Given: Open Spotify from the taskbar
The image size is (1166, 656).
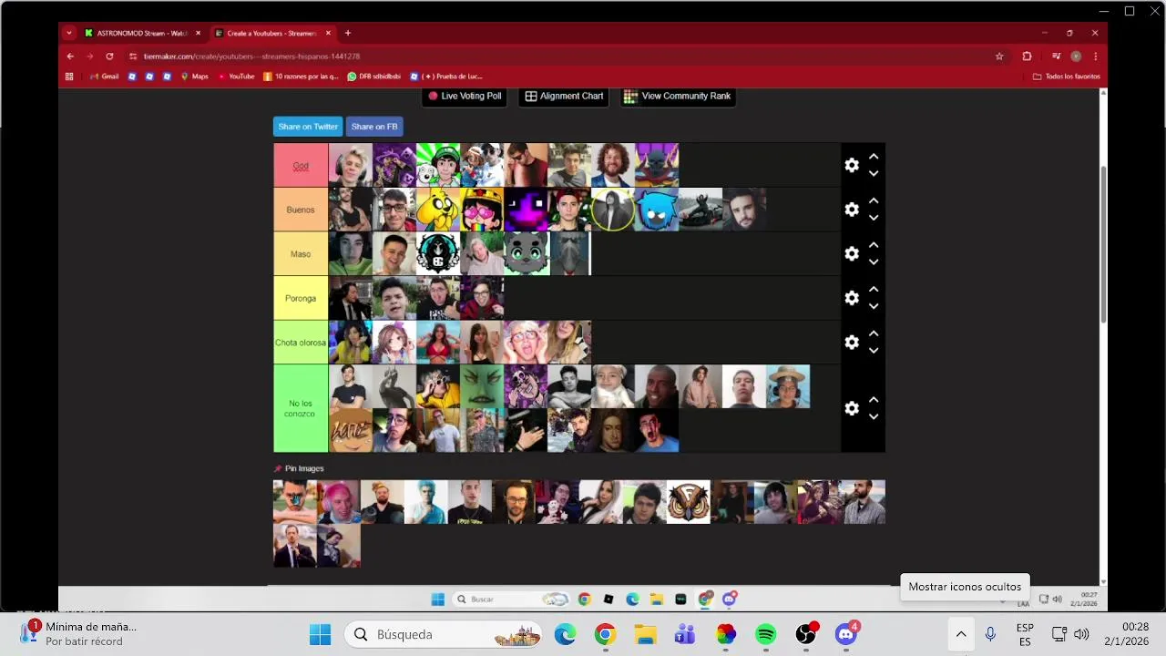Looking at the screenshot, I should (766, 634).
